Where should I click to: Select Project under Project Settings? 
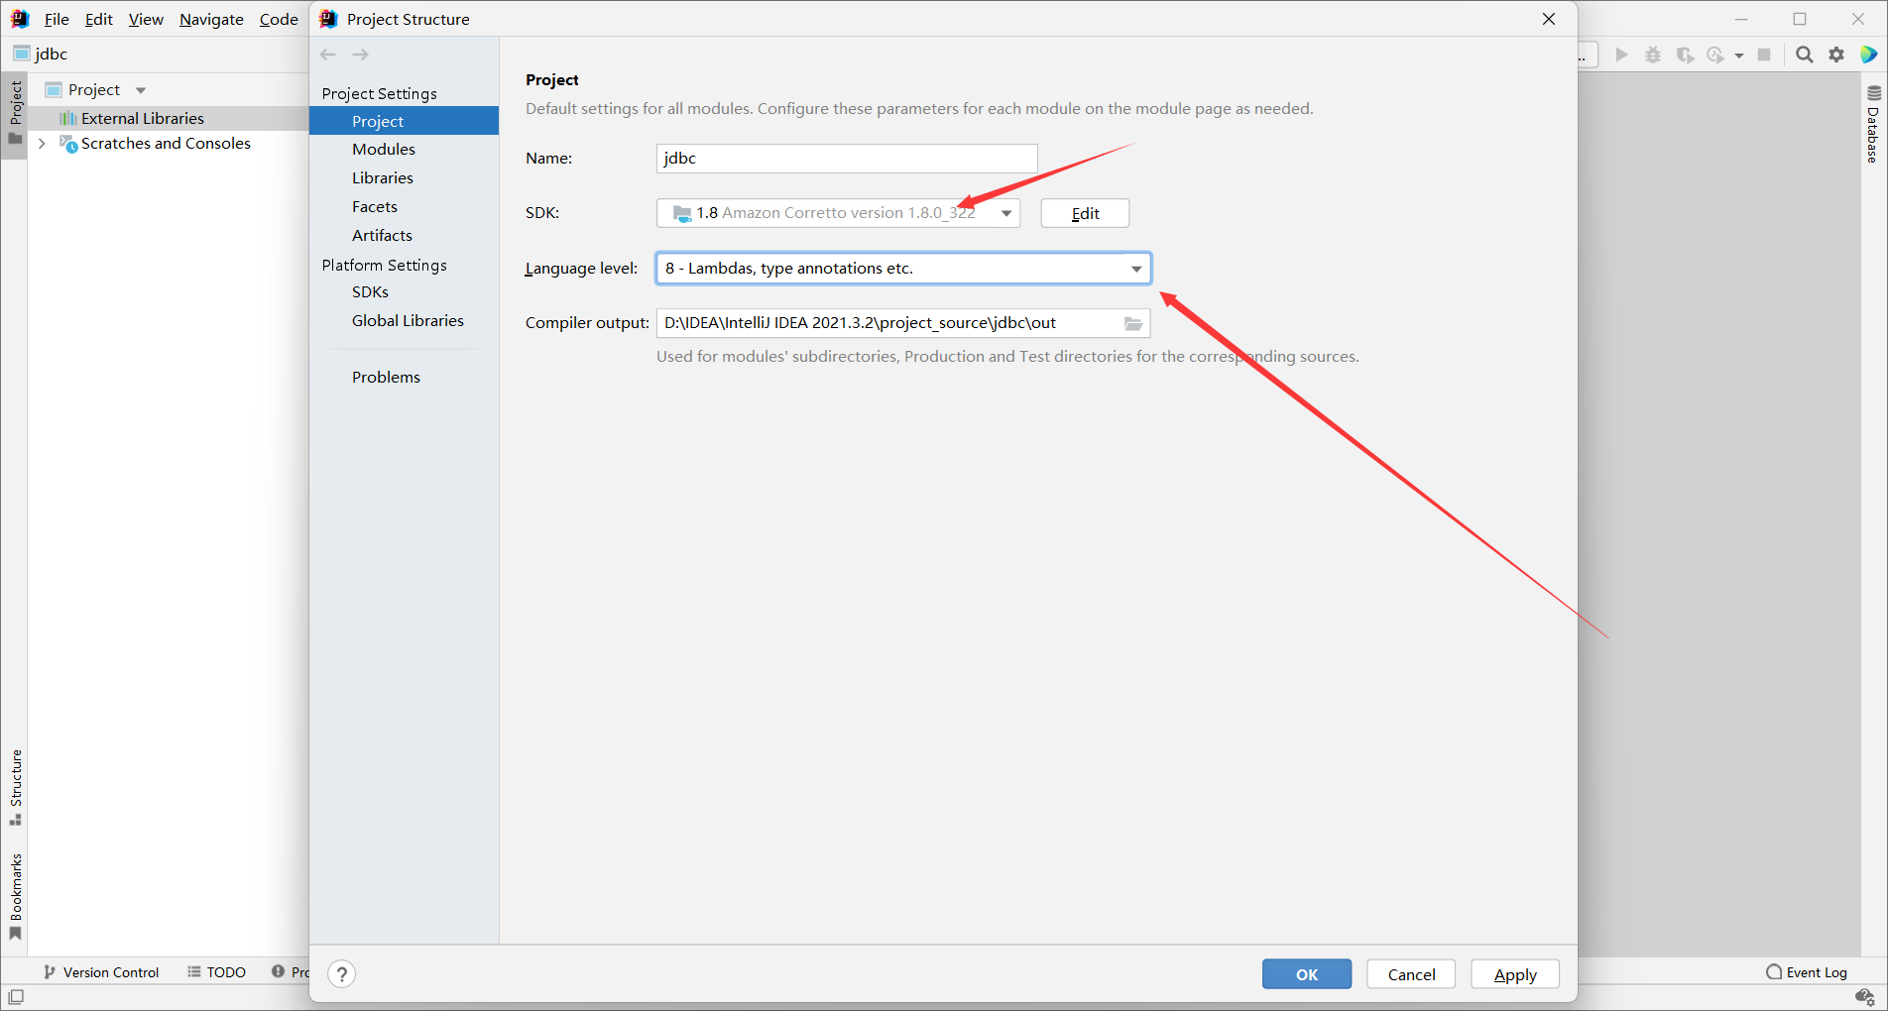[x=404, y=121]
